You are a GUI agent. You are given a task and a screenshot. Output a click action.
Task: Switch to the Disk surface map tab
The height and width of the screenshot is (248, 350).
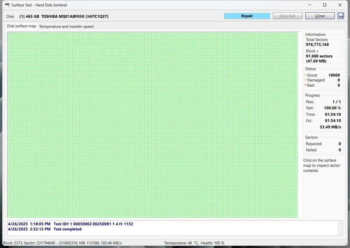tap(21, 26)
